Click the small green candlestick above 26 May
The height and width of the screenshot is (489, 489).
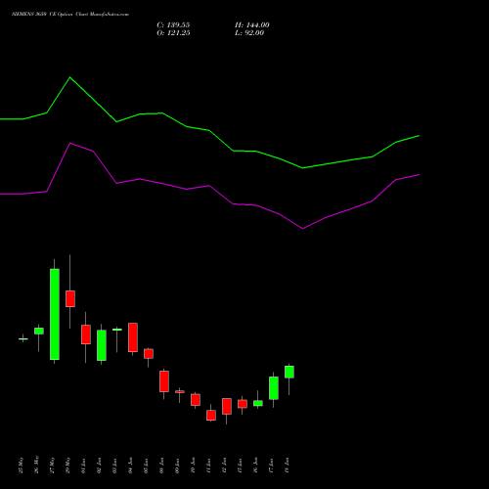click(x=39, y=331)
